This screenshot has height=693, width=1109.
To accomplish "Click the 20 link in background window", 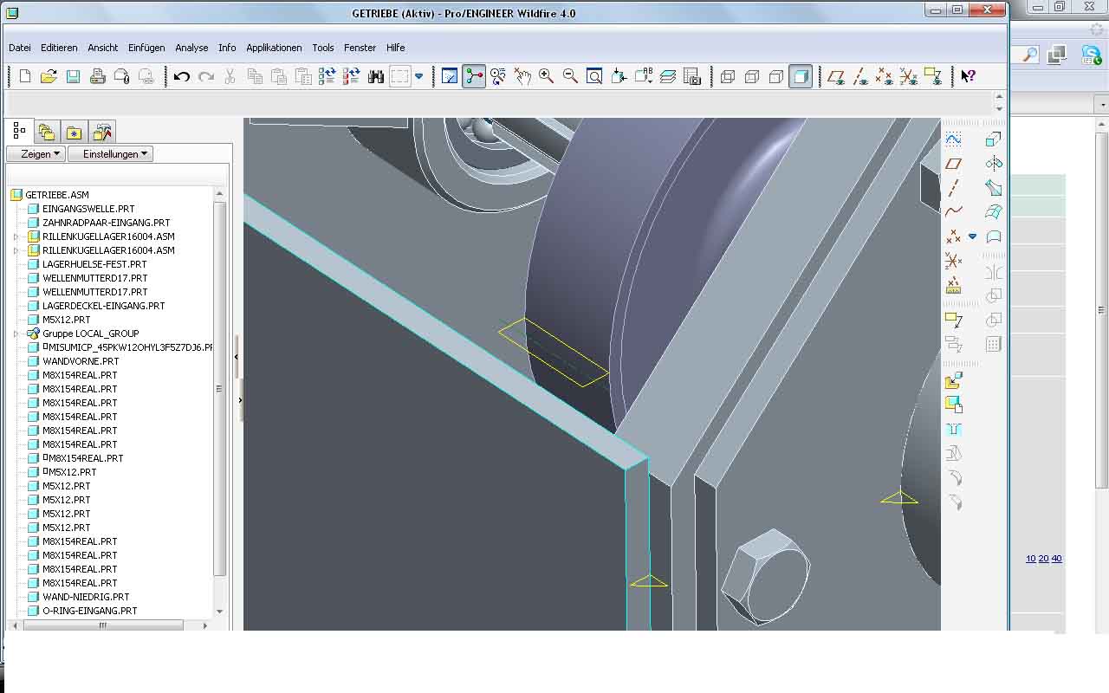I will click(x=1043, y=559).
